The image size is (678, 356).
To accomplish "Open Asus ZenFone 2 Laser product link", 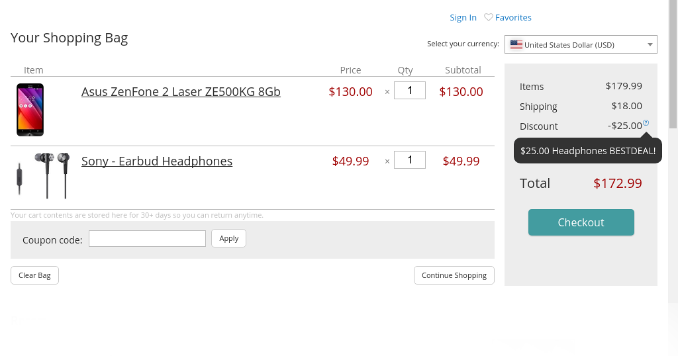I will coord(181,91).
